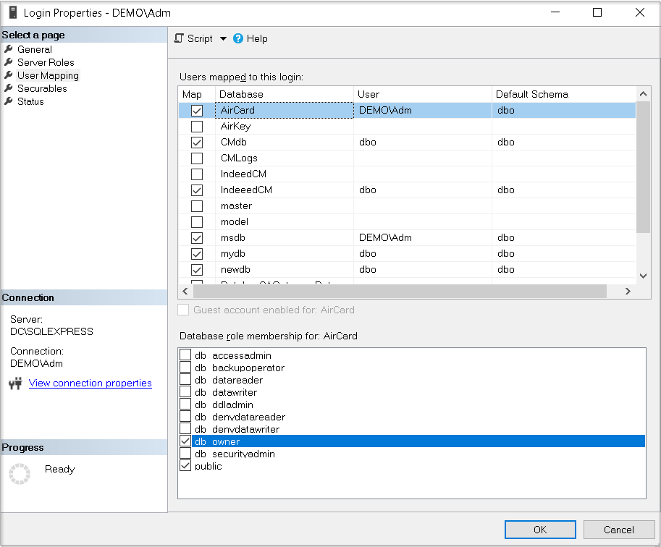Click the wrench icon next to Status
The image size is (661, 547).
[9, 101]
